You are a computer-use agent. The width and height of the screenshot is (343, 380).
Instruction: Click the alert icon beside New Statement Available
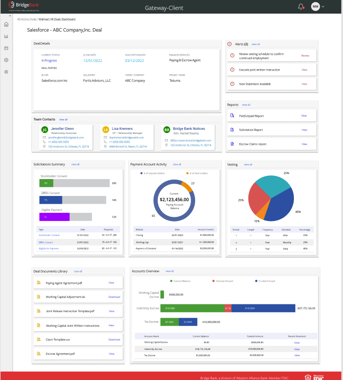tap(232, 84)
